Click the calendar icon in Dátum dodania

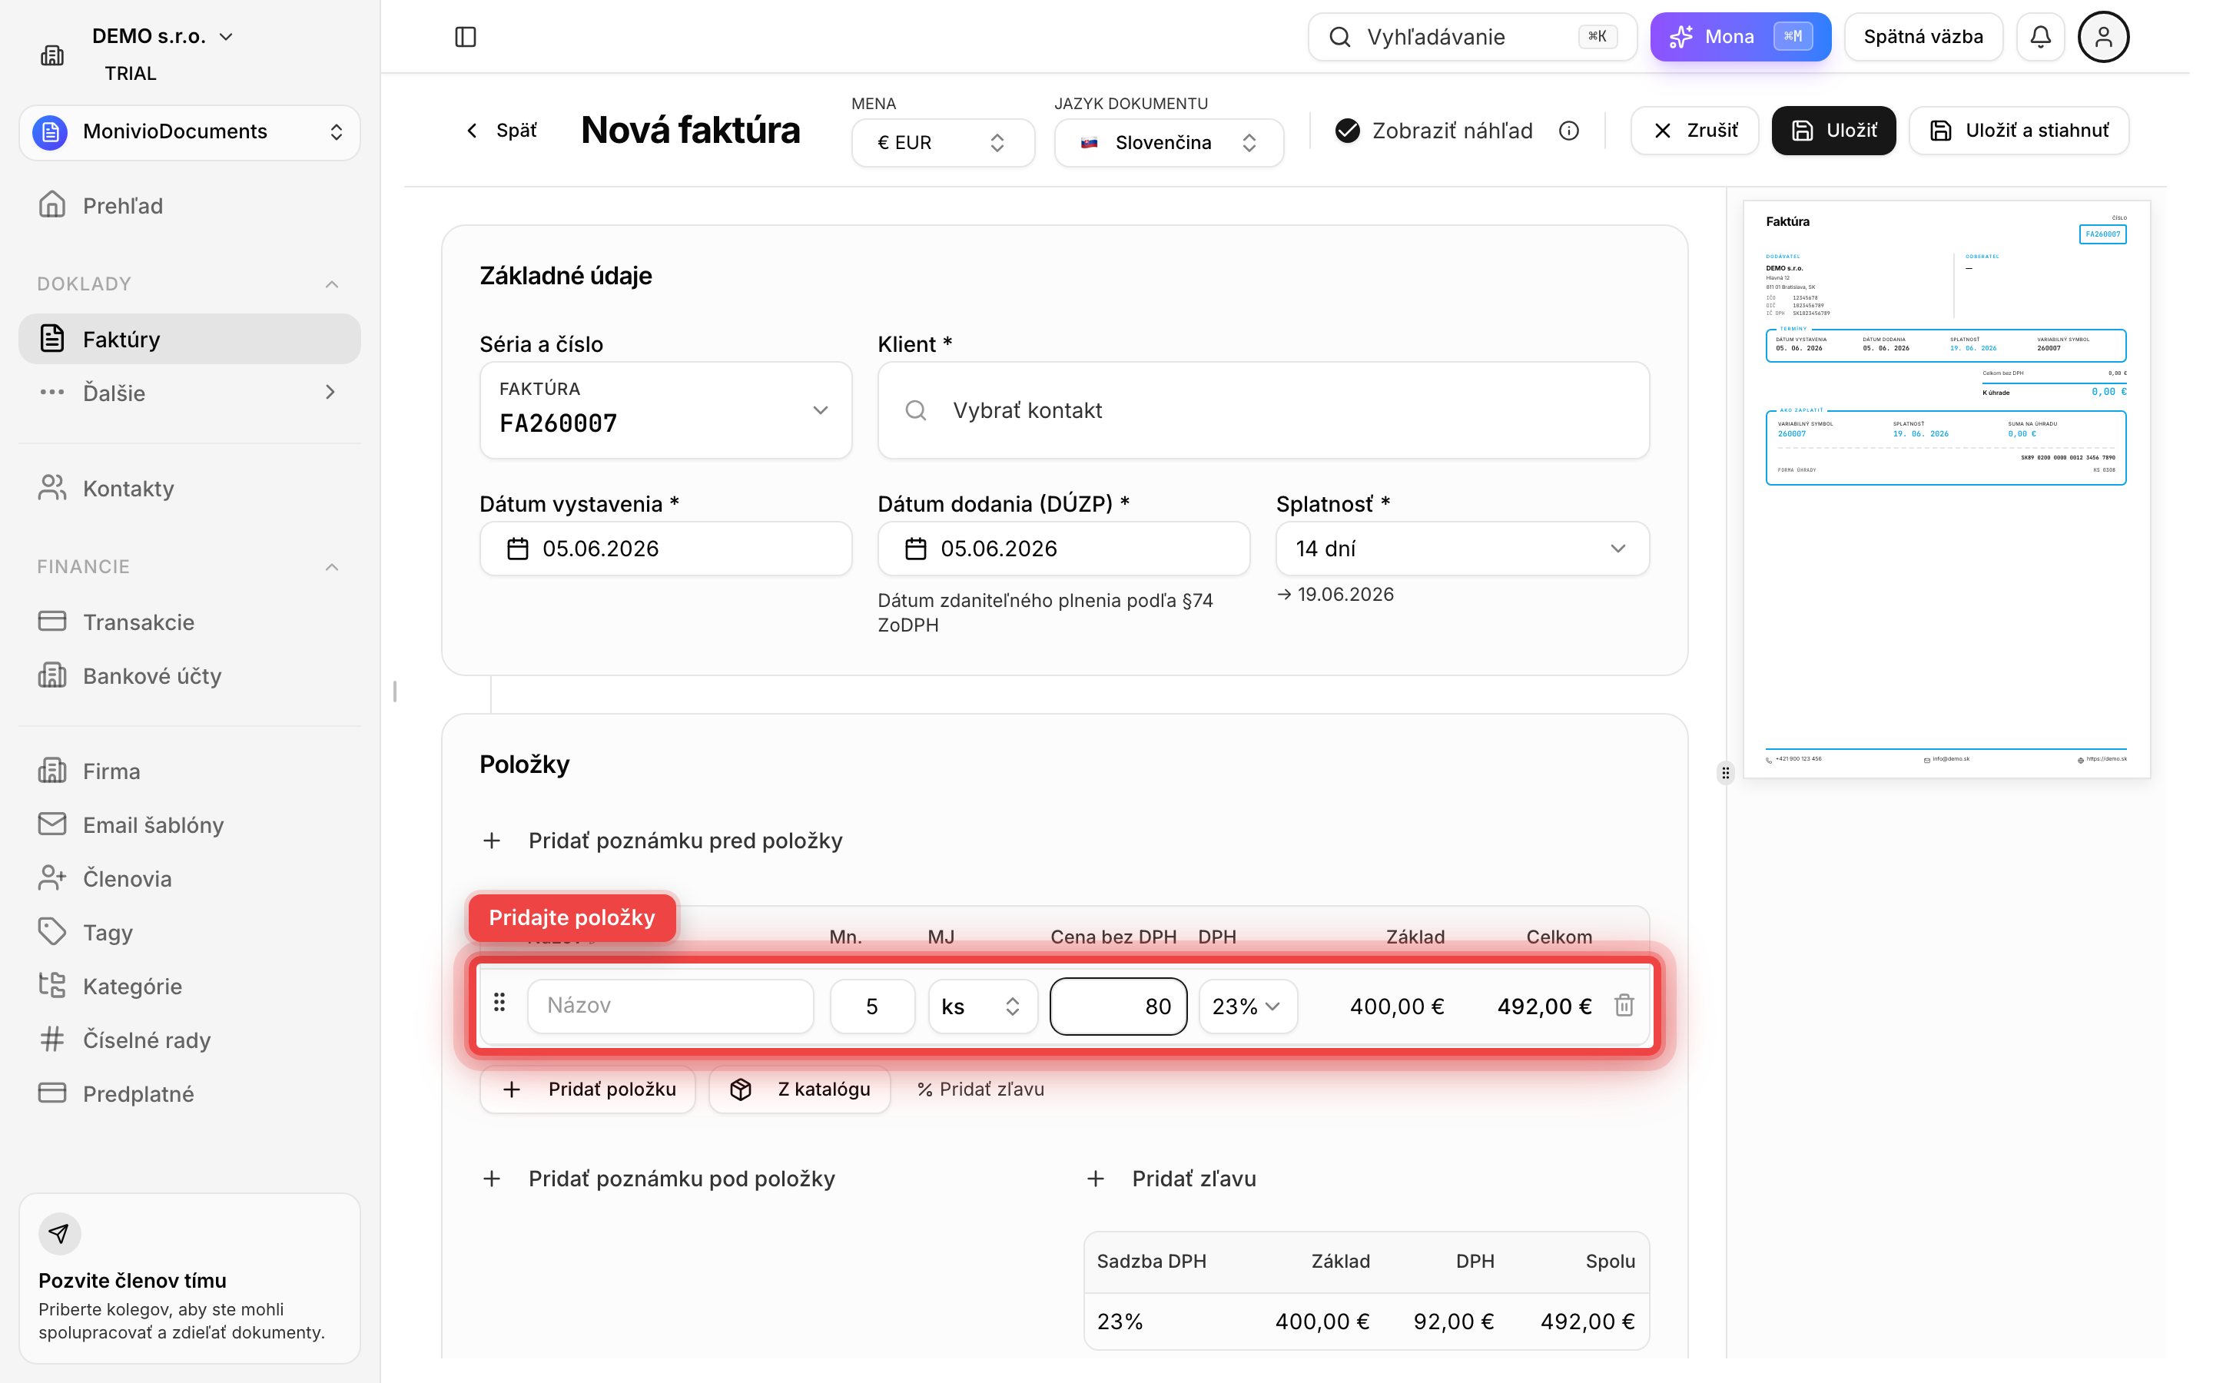click(x=915, y=549)
